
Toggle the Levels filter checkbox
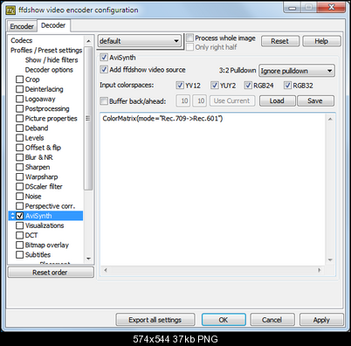click(19, 138)
